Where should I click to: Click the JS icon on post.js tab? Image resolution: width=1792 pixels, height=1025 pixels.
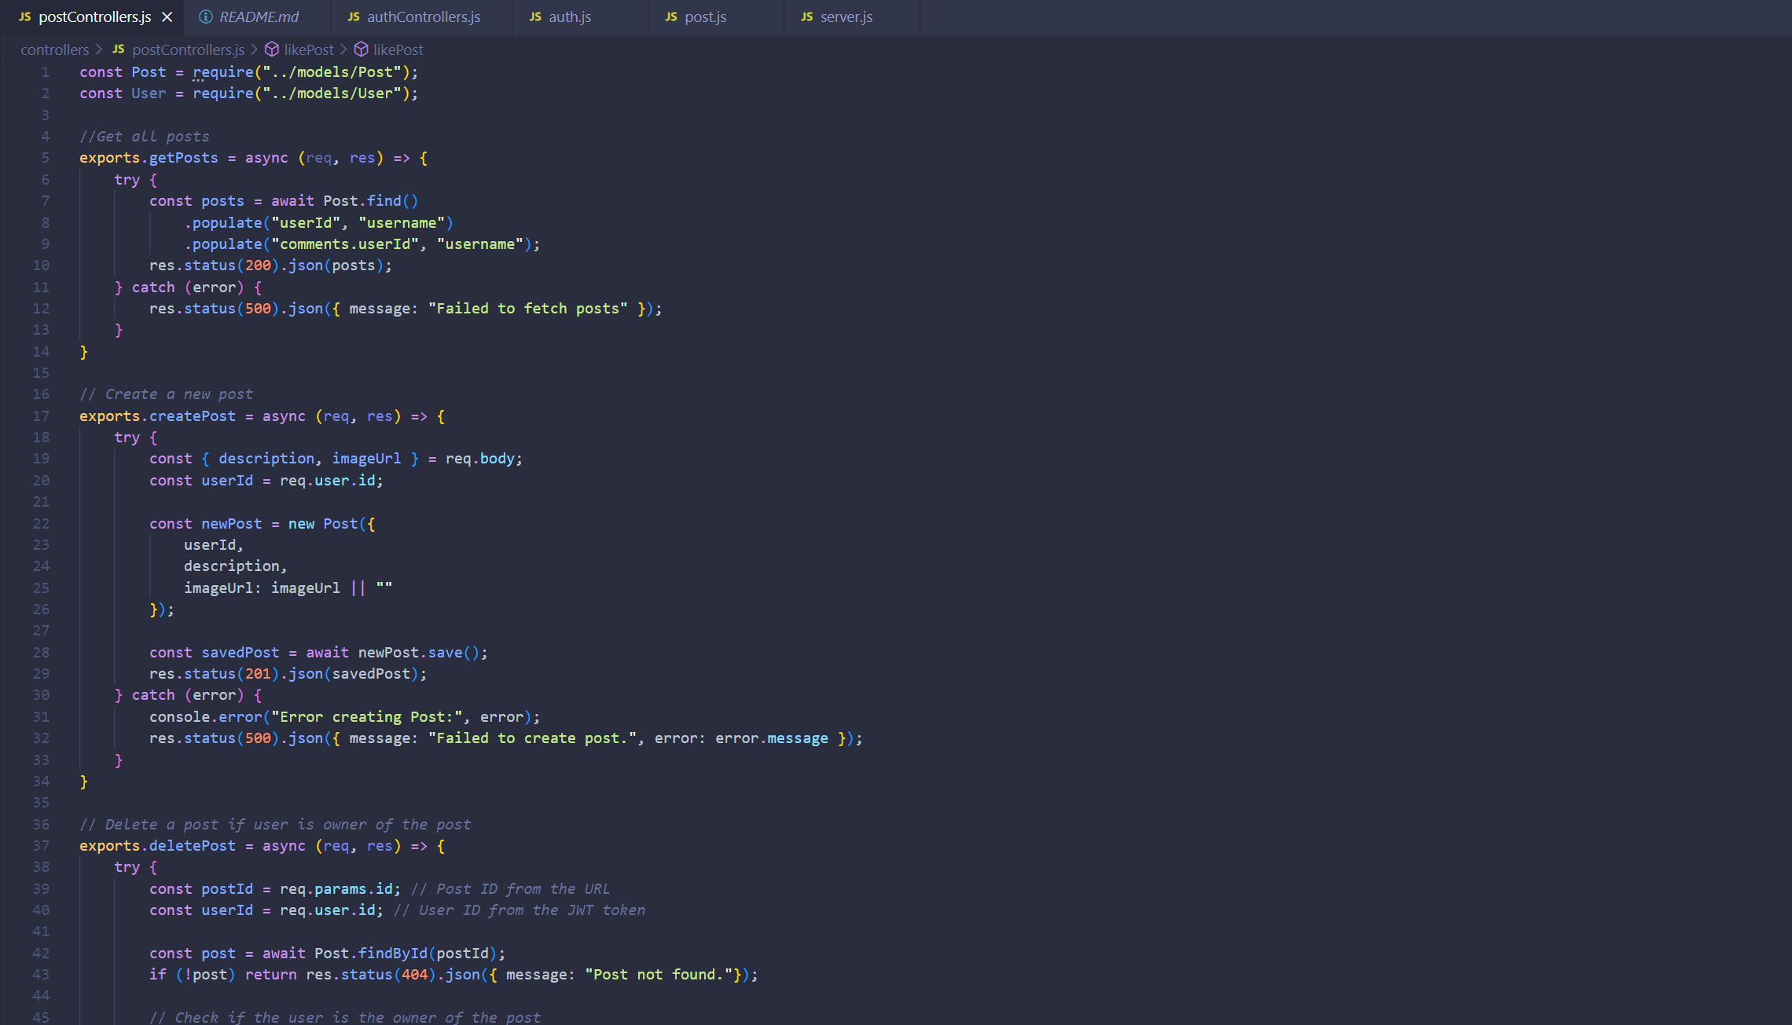671,16
